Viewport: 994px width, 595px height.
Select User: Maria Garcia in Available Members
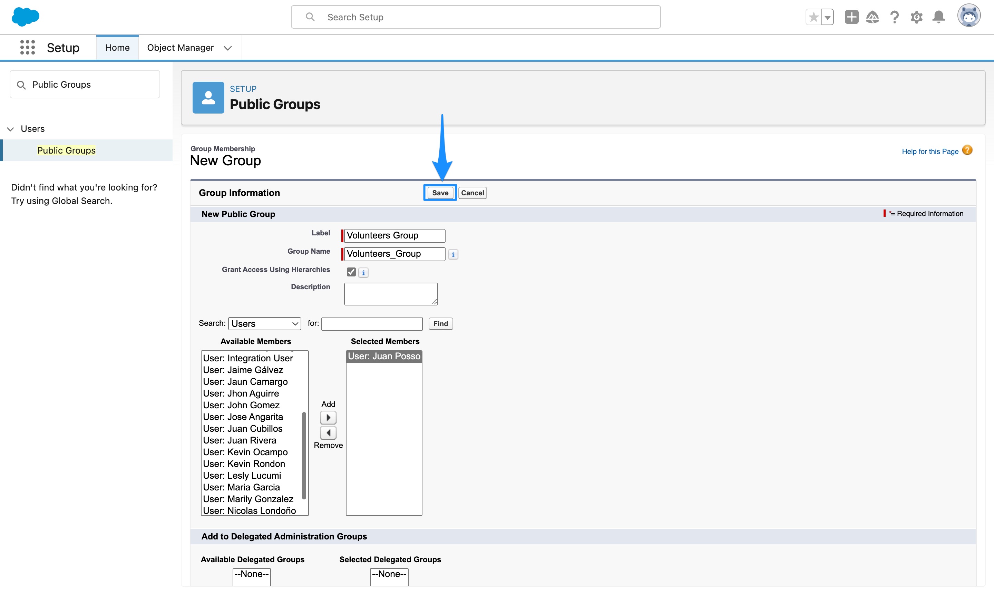click(x=241, y=487)
